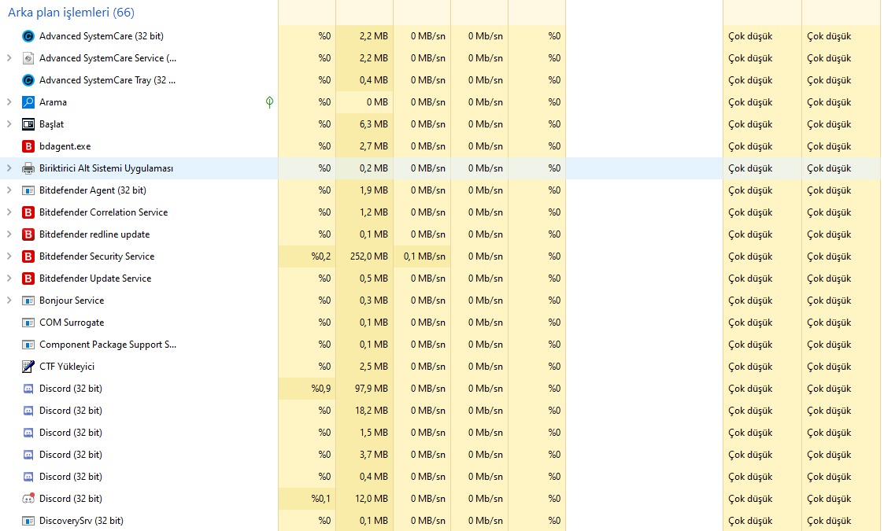Click the 0 MB memory value of Arama
This screenshot has width=884, height=531.
(x=376, y=102)
